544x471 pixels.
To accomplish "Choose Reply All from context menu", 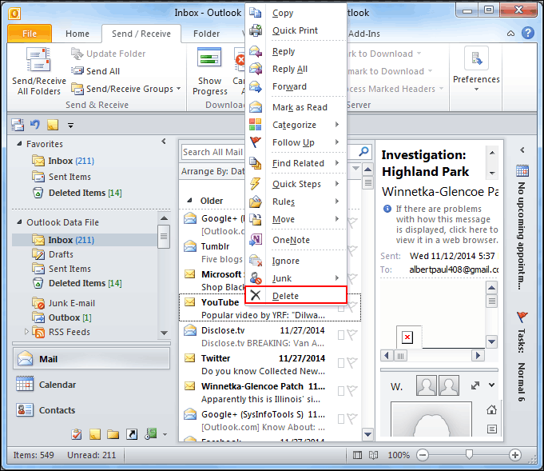I will (x=296, y=69).
